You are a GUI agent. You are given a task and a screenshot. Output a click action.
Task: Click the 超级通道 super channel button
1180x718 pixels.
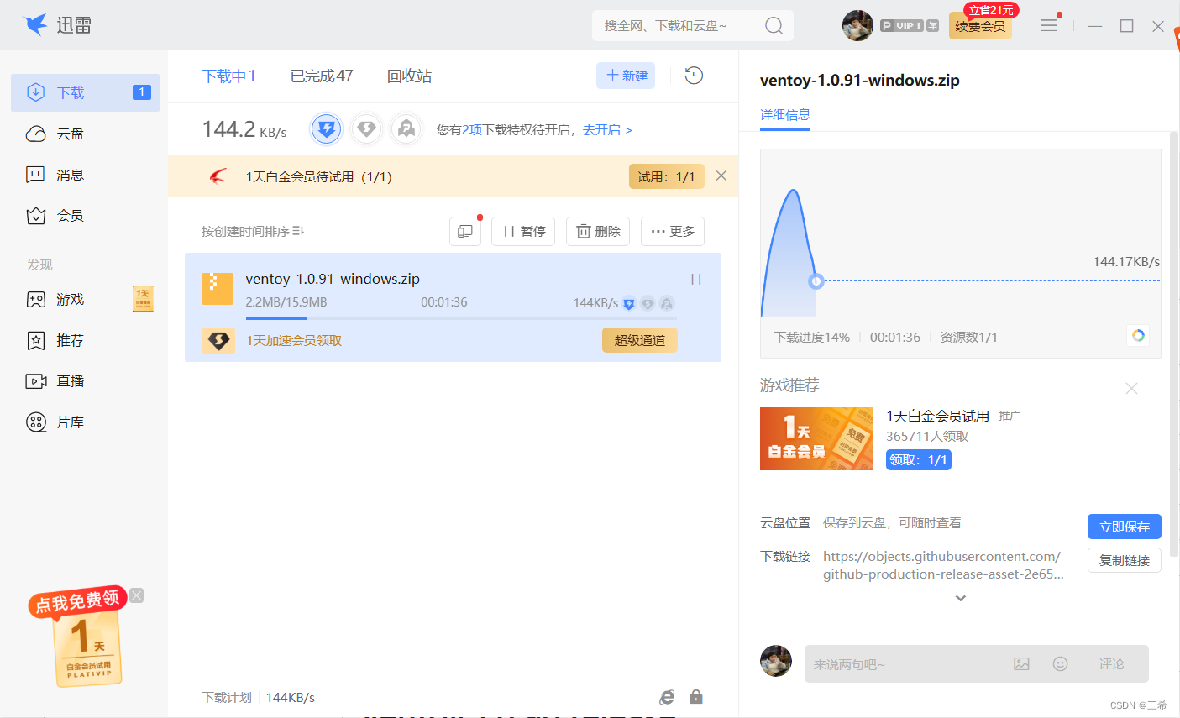click(x=640, y=340)
